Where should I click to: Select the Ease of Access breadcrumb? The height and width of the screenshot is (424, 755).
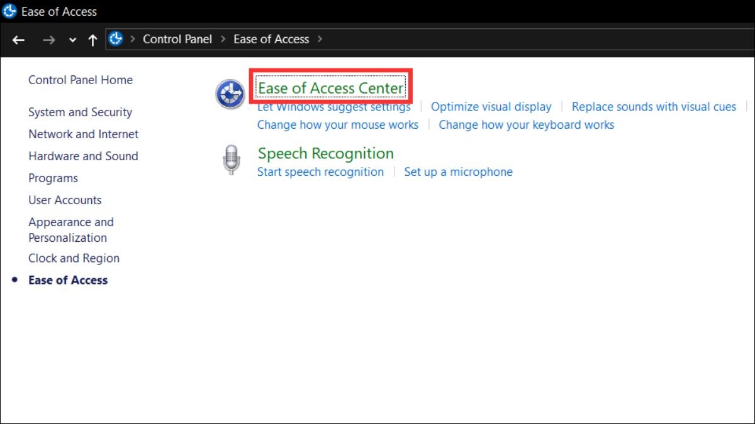pyautogui.click(x=271, y=39)
